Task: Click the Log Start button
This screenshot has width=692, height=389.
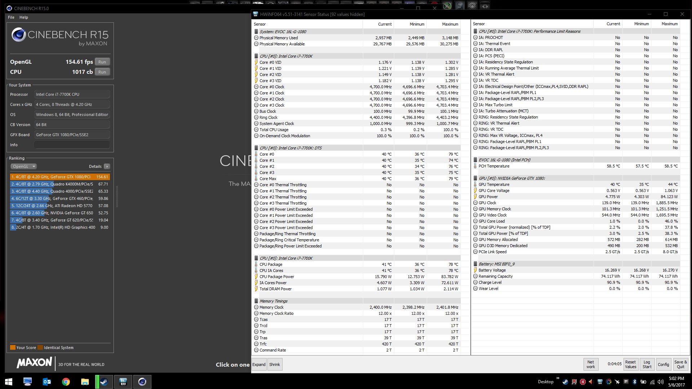Action: 647,364
